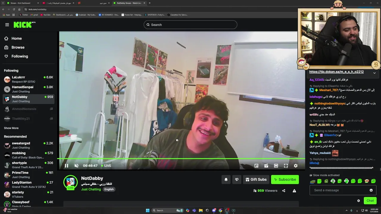Open recommended channel PrimeTime
Viewport: 381px width, 214px height.
click(x=29, y=175)
